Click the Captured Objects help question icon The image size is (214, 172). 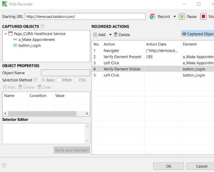[x=42, y=26]
